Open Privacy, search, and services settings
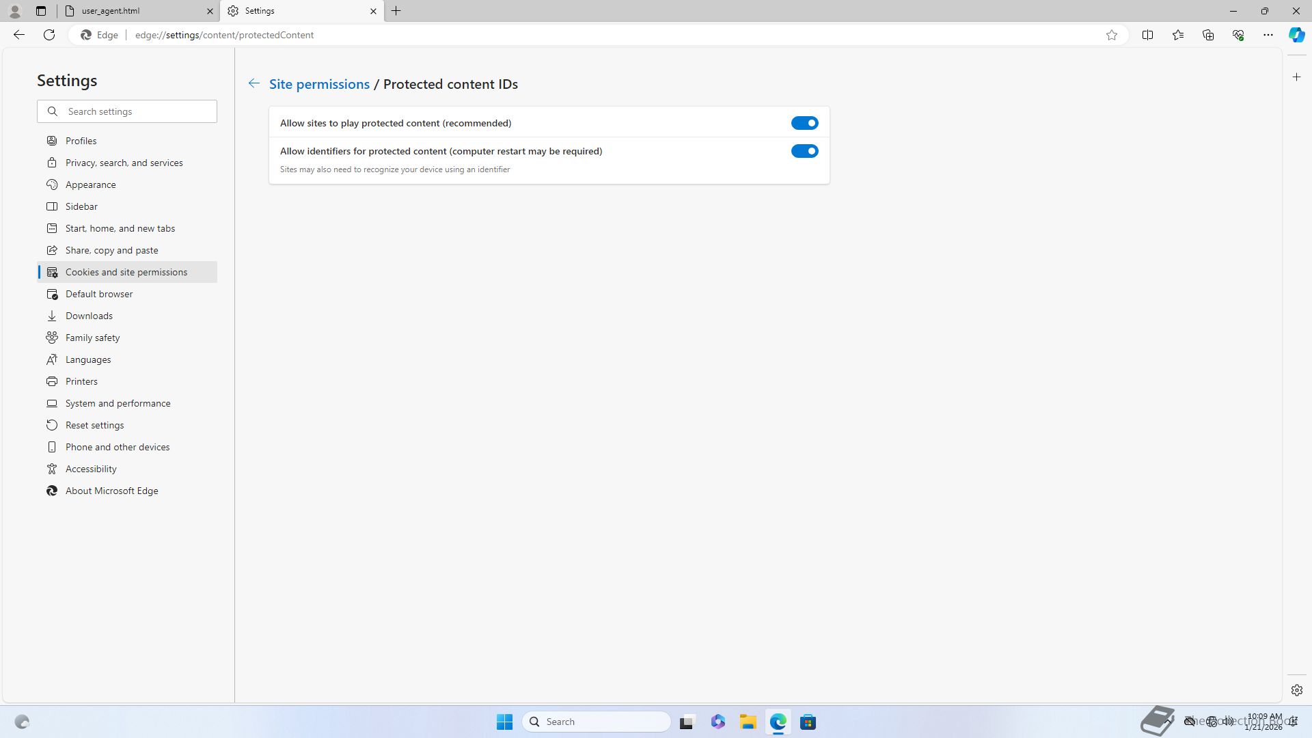Image resolution: width=1312 pixels, height=738 pixels. (124, 163)
